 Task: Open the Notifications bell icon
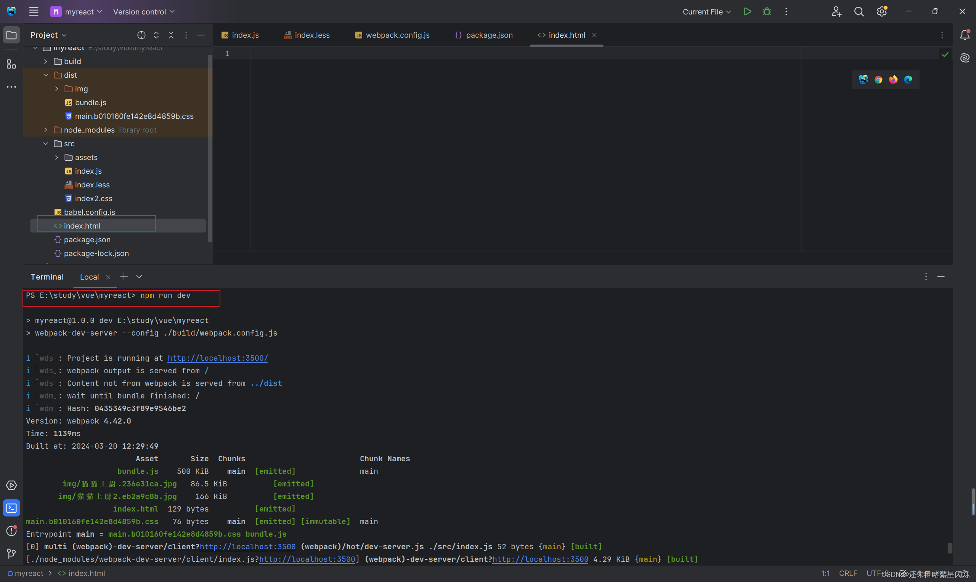965,35
